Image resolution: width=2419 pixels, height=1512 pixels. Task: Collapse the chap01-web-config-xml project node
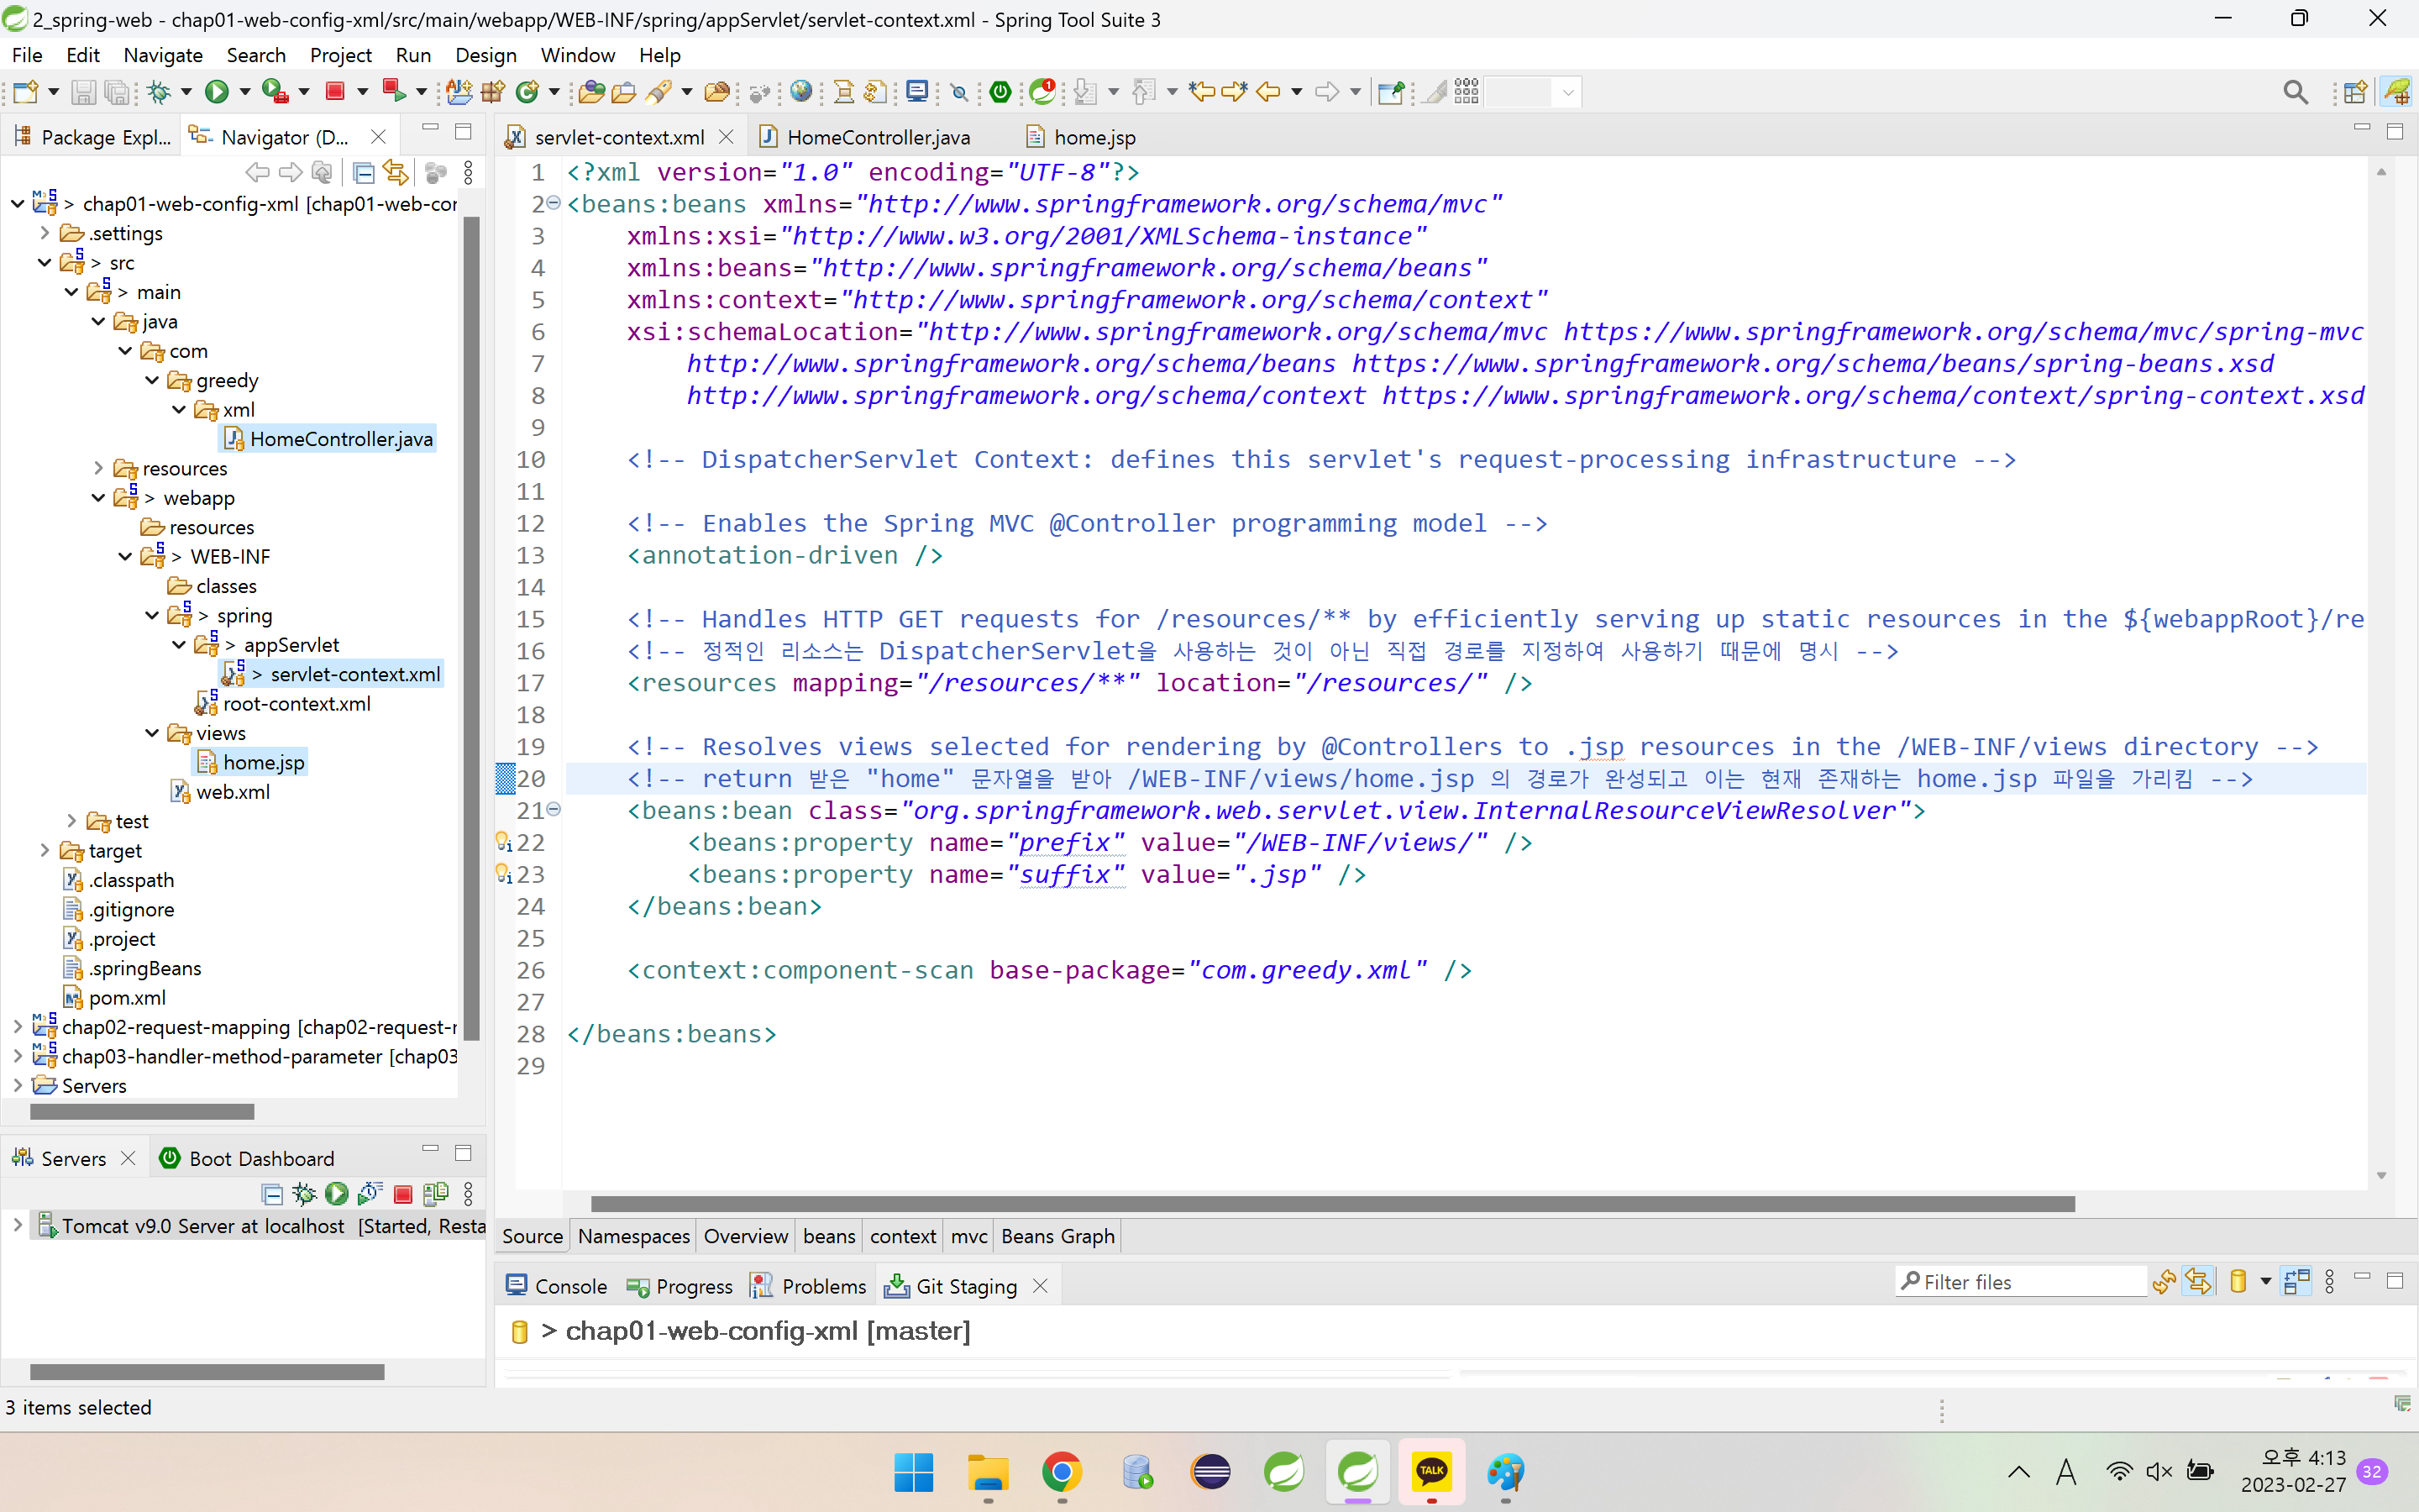17,204
